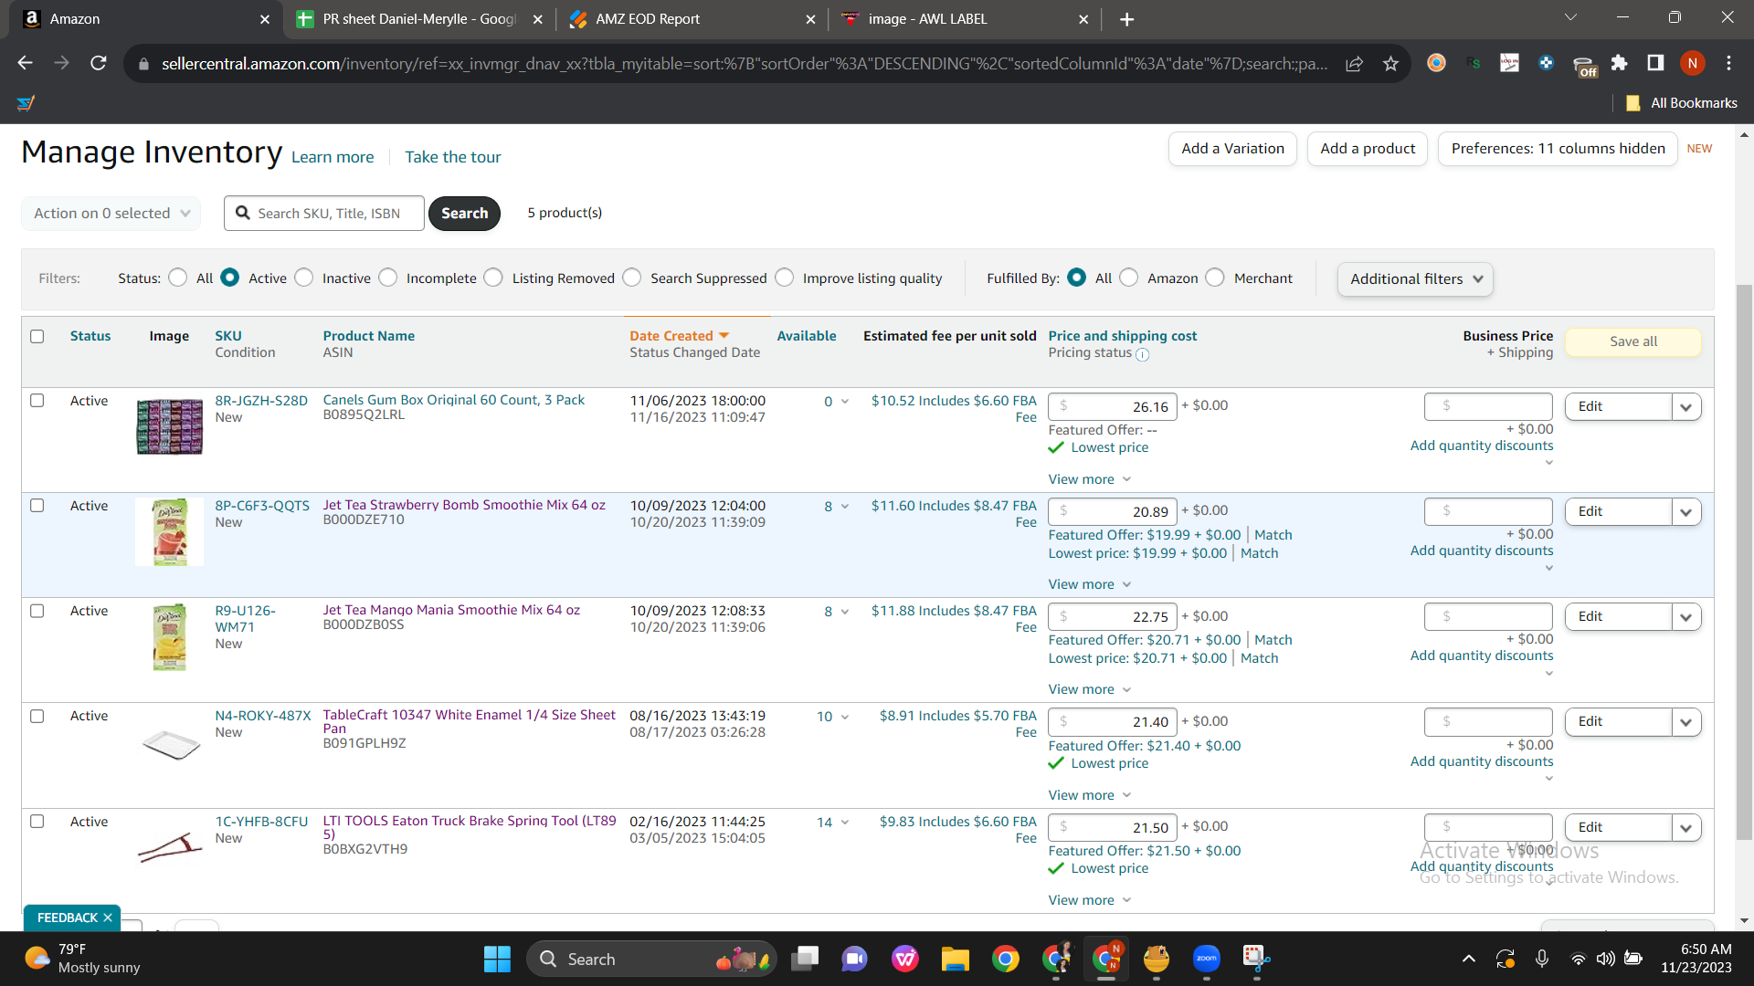Click the Search button
Image resolution: width=1754 pixels, height=986 pixels.
464,213
